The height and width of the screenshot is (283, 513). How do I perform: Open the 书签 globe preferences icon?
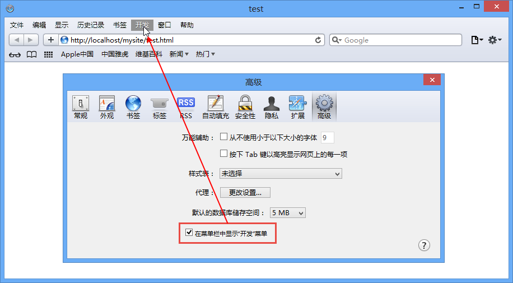tap(133, 107)
